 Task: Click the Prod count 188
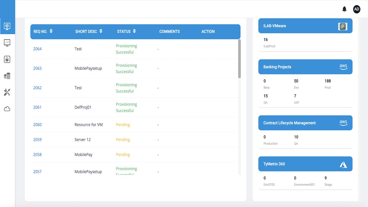[328, 81]
